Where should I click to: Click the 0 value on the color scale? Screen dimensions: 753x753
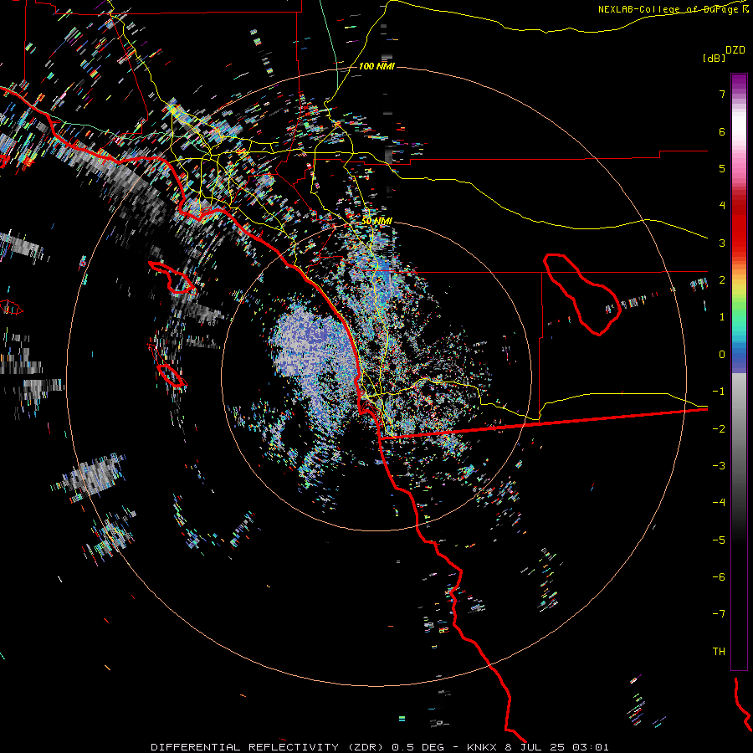click(x=722, y=355)
